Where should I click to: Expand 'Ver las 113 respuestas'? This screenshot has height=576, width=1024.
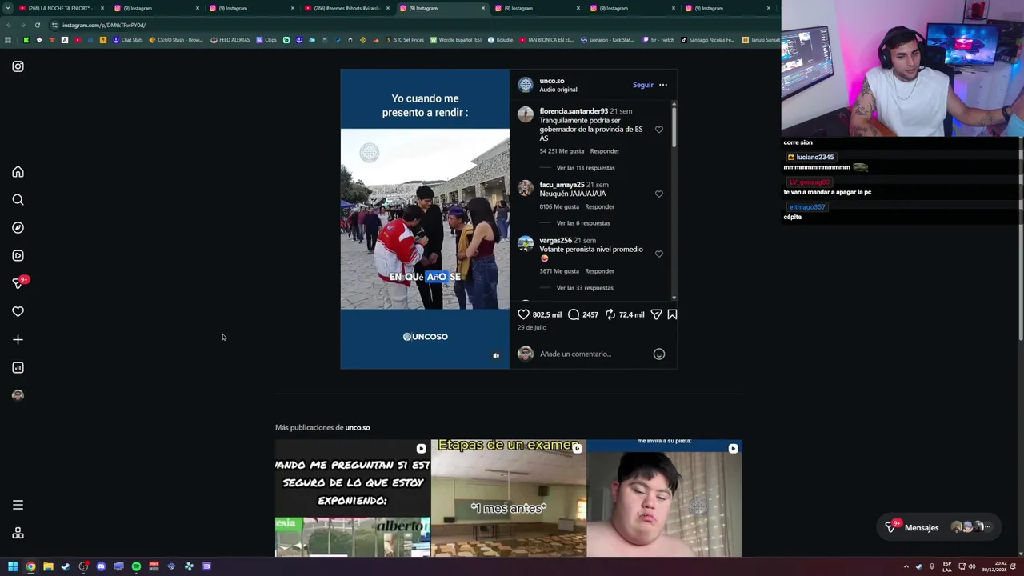586,168
